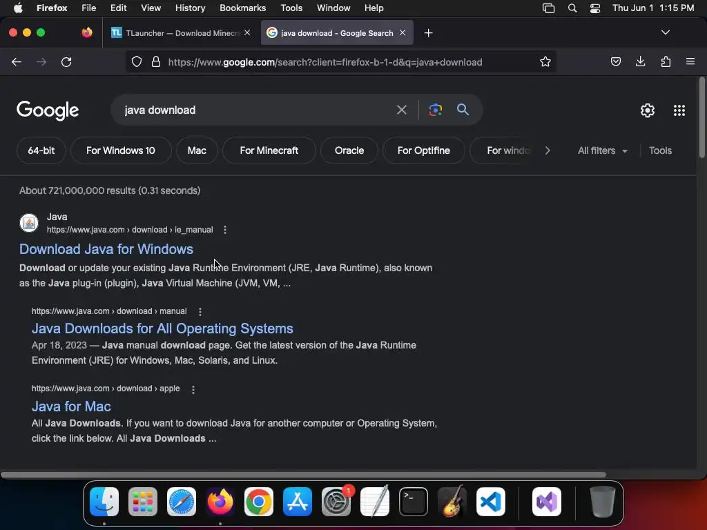707x530 pixels.
Task: Open the Tools menu in menu bar
Action: pyautogui.click(x=291, y=8)
